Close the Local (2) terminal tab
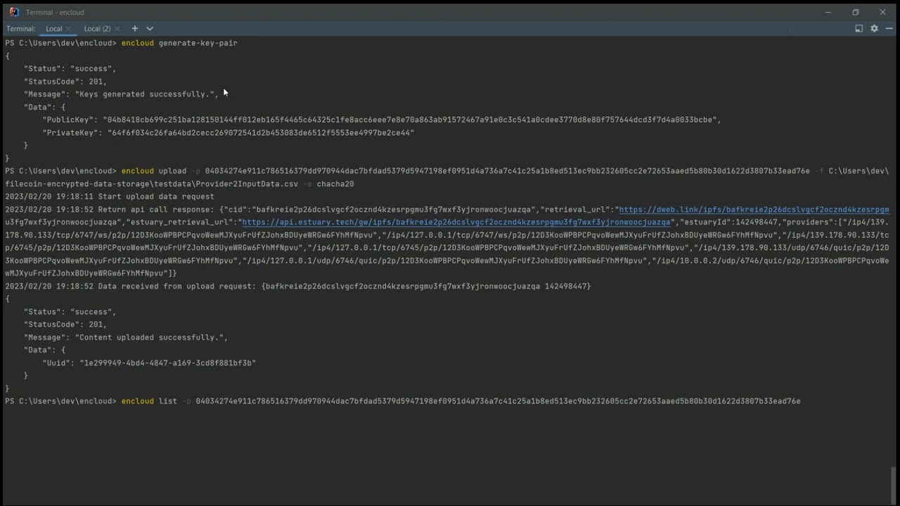This screenshot has height=506, width=900. 117,29
